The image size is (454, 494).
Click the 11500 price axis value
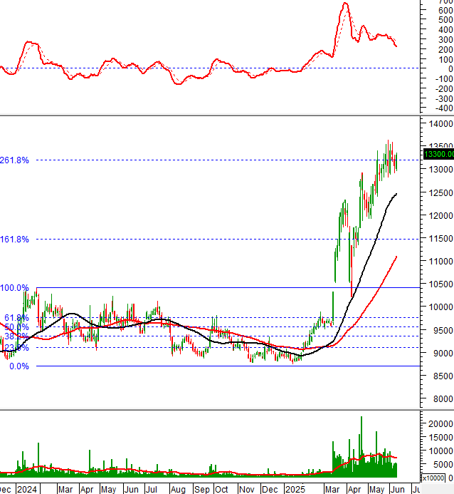coord(441,239)
